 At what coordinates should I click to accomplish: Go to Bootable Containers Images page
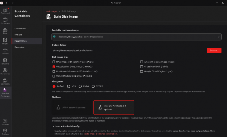point(18,35)
